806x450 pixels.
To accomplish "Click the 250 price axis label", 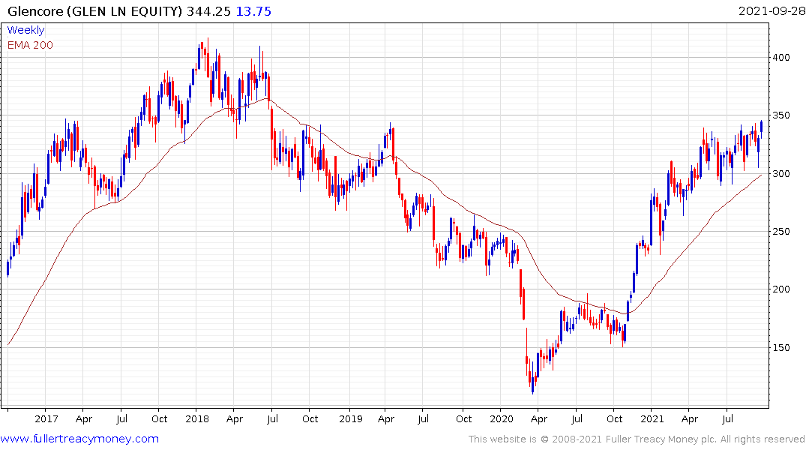I will (781, 232).
